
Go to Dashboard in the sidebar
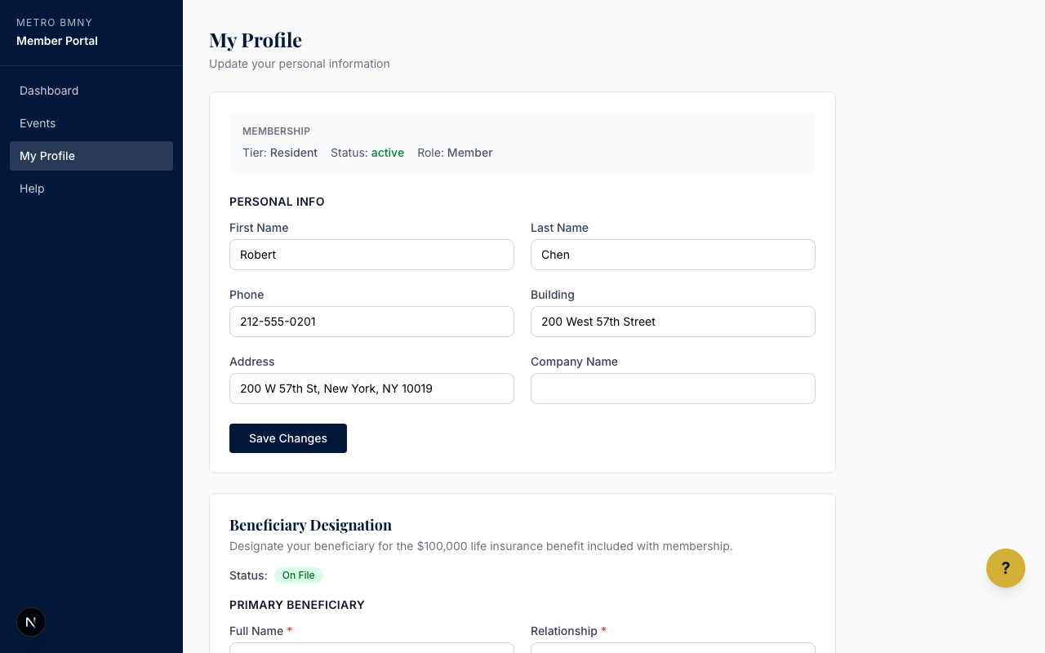[x=49, y=91]
